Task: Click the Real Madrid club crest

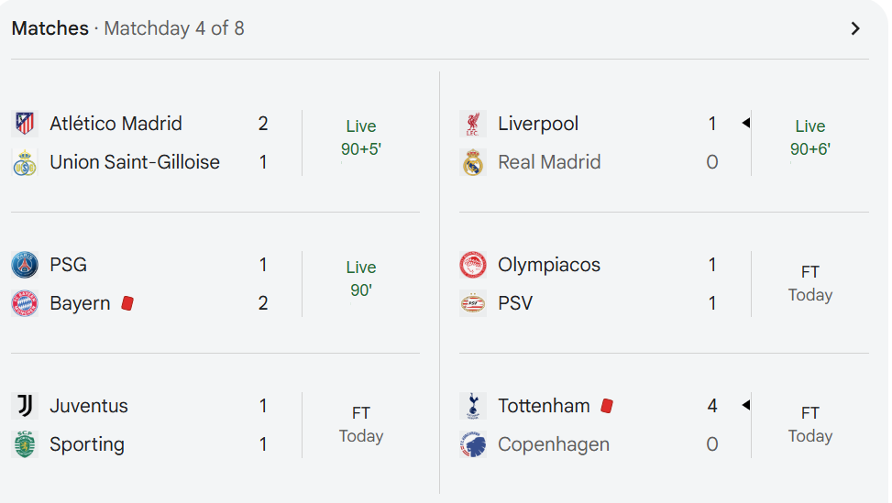Action: pos(473,162)
